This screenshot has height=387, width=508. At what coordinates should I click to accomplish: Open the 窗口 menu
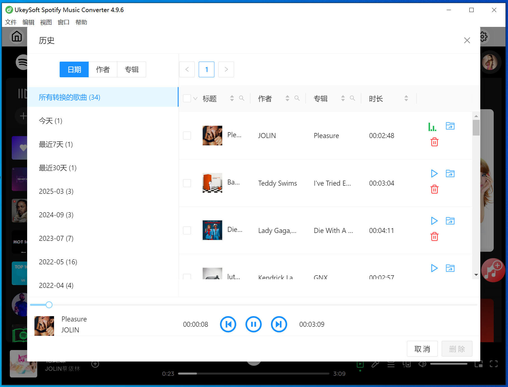tap(64, 22)
